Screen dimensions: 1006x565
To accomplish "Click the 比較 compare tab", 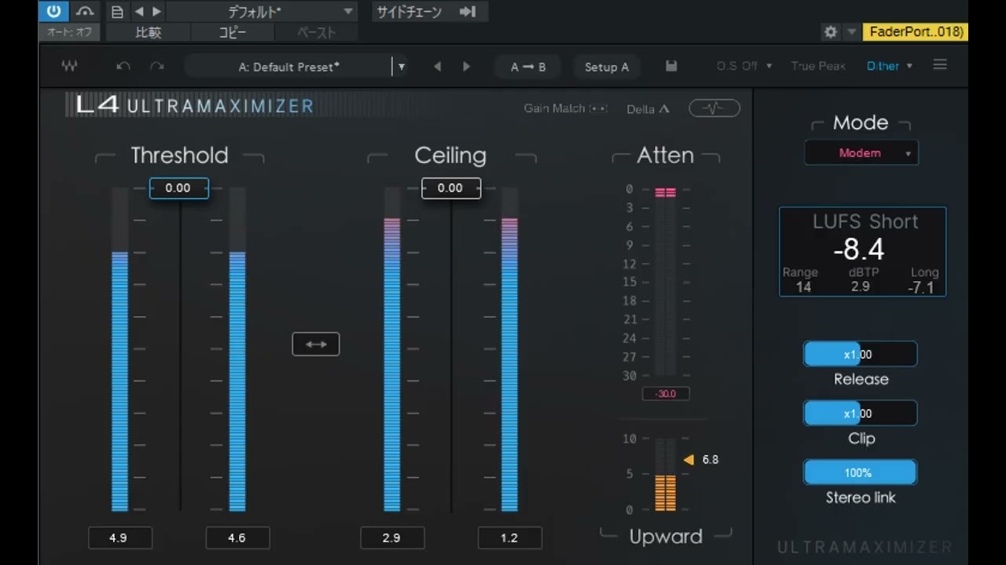I will pos(148,32).
